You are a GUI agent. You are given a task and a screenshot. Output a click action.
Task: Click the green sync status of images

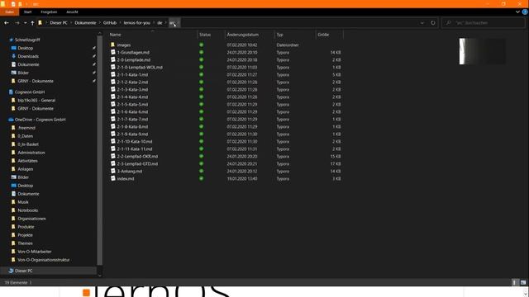point(202,45)
